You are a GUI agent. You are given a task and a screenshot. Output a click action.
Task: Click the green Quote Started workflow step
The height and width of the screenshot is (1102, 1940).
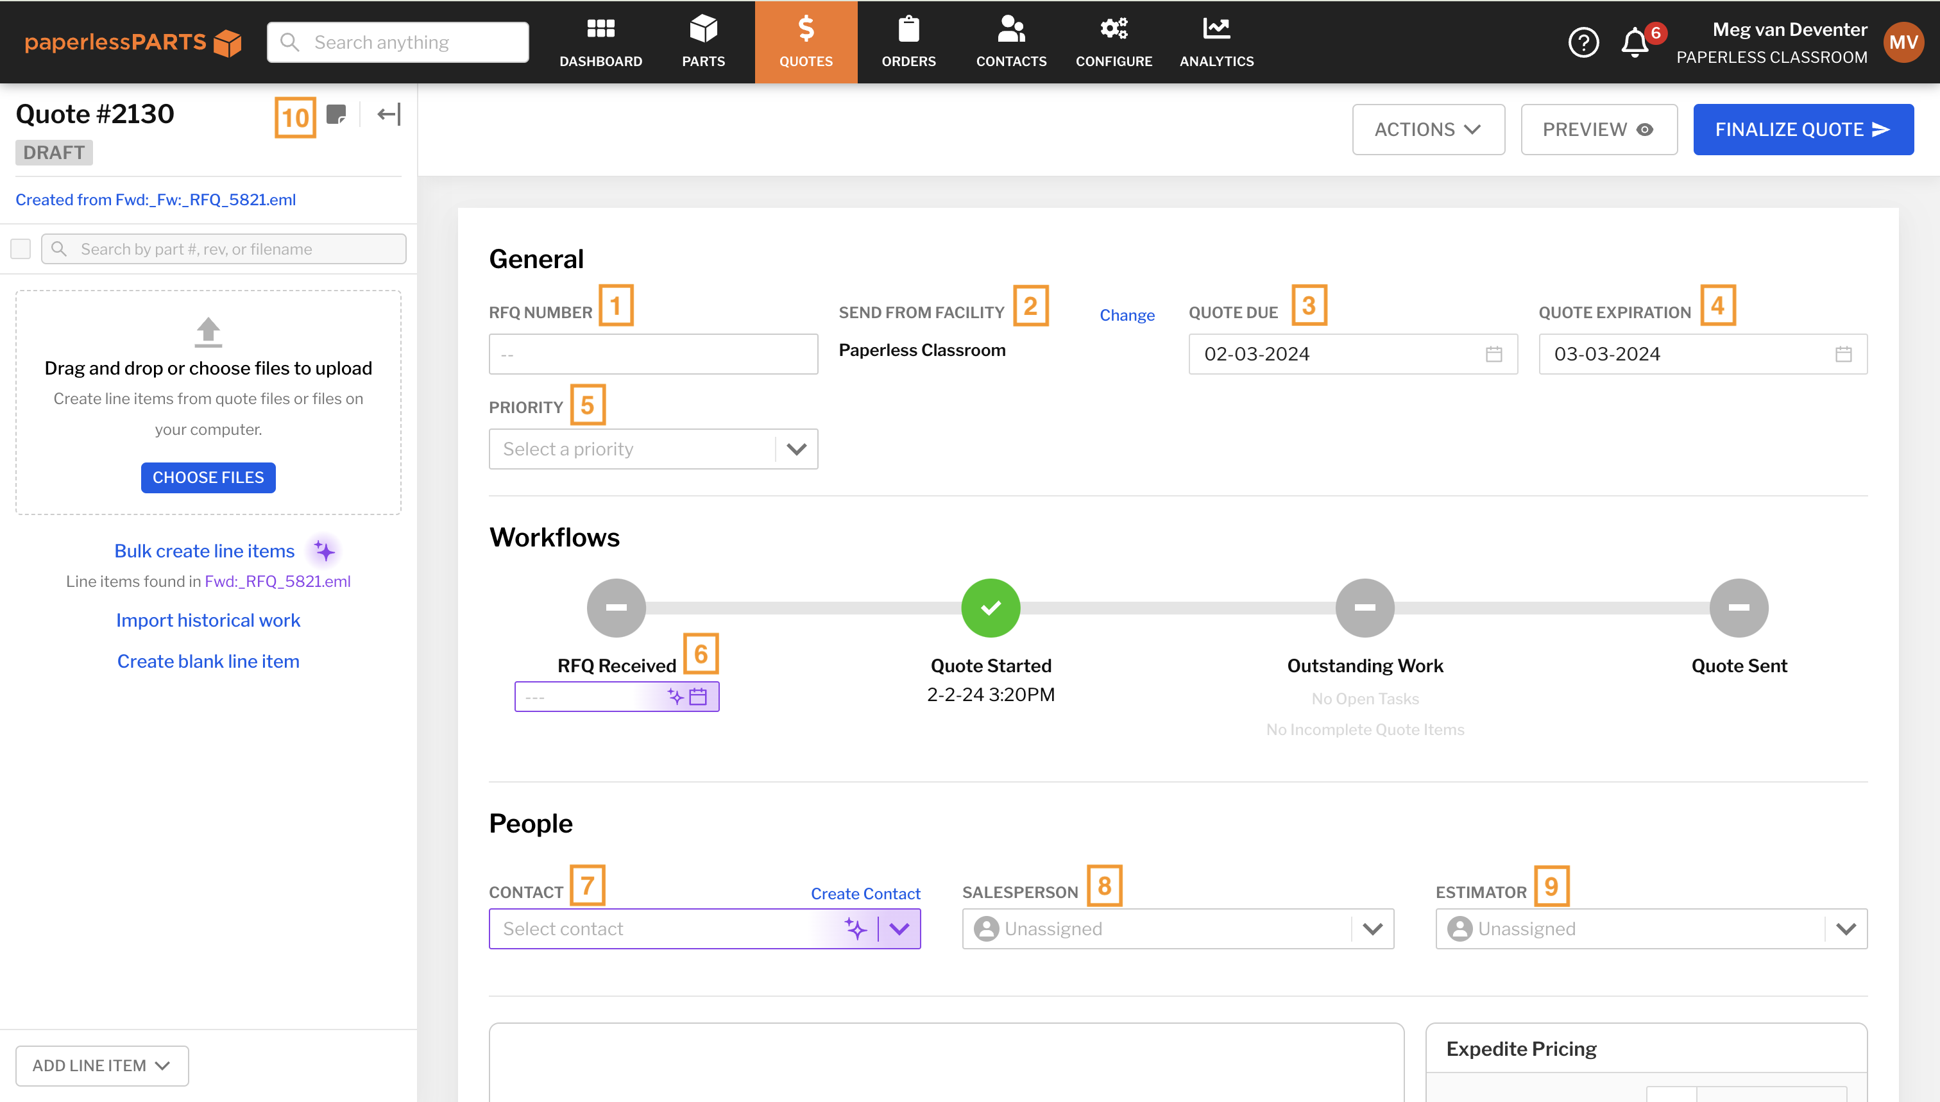point(990,607)
